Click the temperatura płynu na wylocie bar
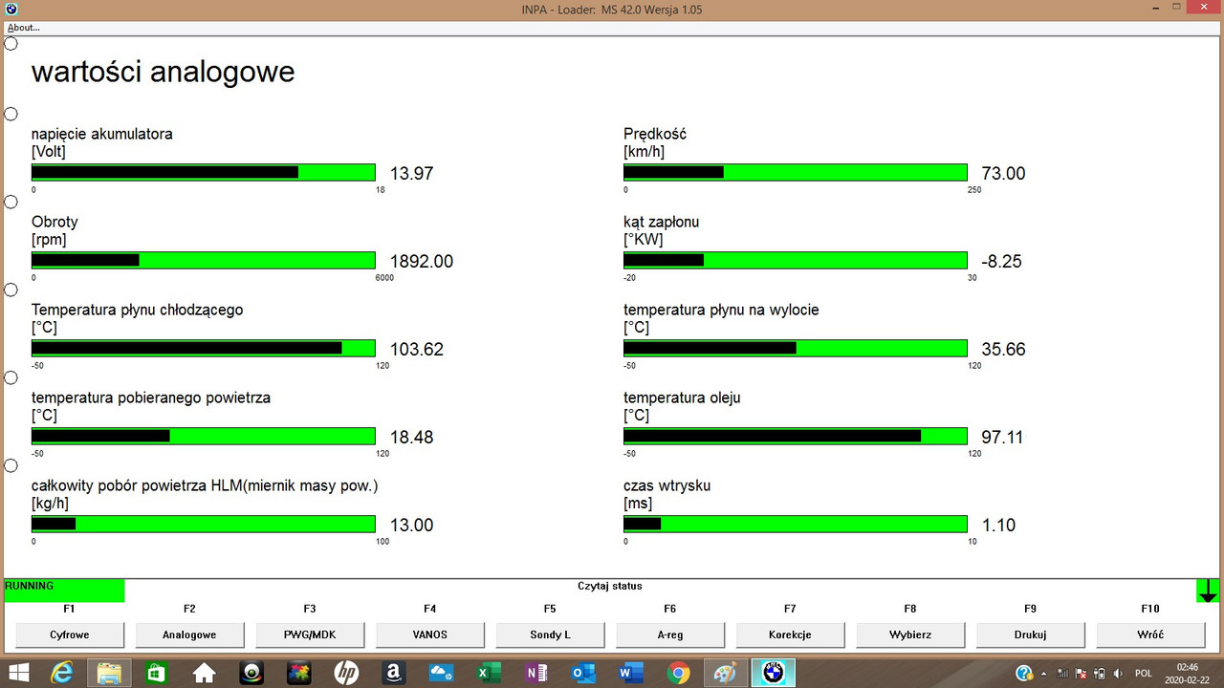Image resolution: width=1224 pixels, height=688 pixels. pyautogui.click(x=796, y=349)
